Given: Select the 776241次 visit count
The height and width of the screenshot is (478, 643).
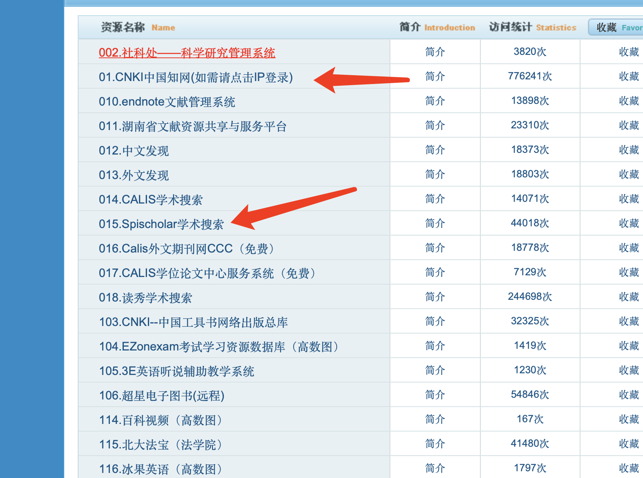Looking at the screenshot, I should (x=530, y=76).
